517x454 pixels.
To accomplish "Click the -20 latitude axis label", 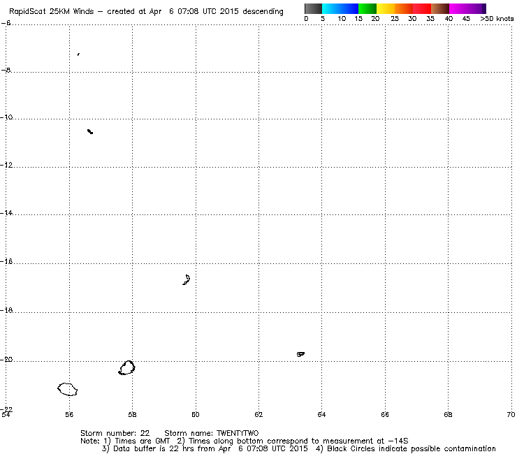I will coord(6,359).
